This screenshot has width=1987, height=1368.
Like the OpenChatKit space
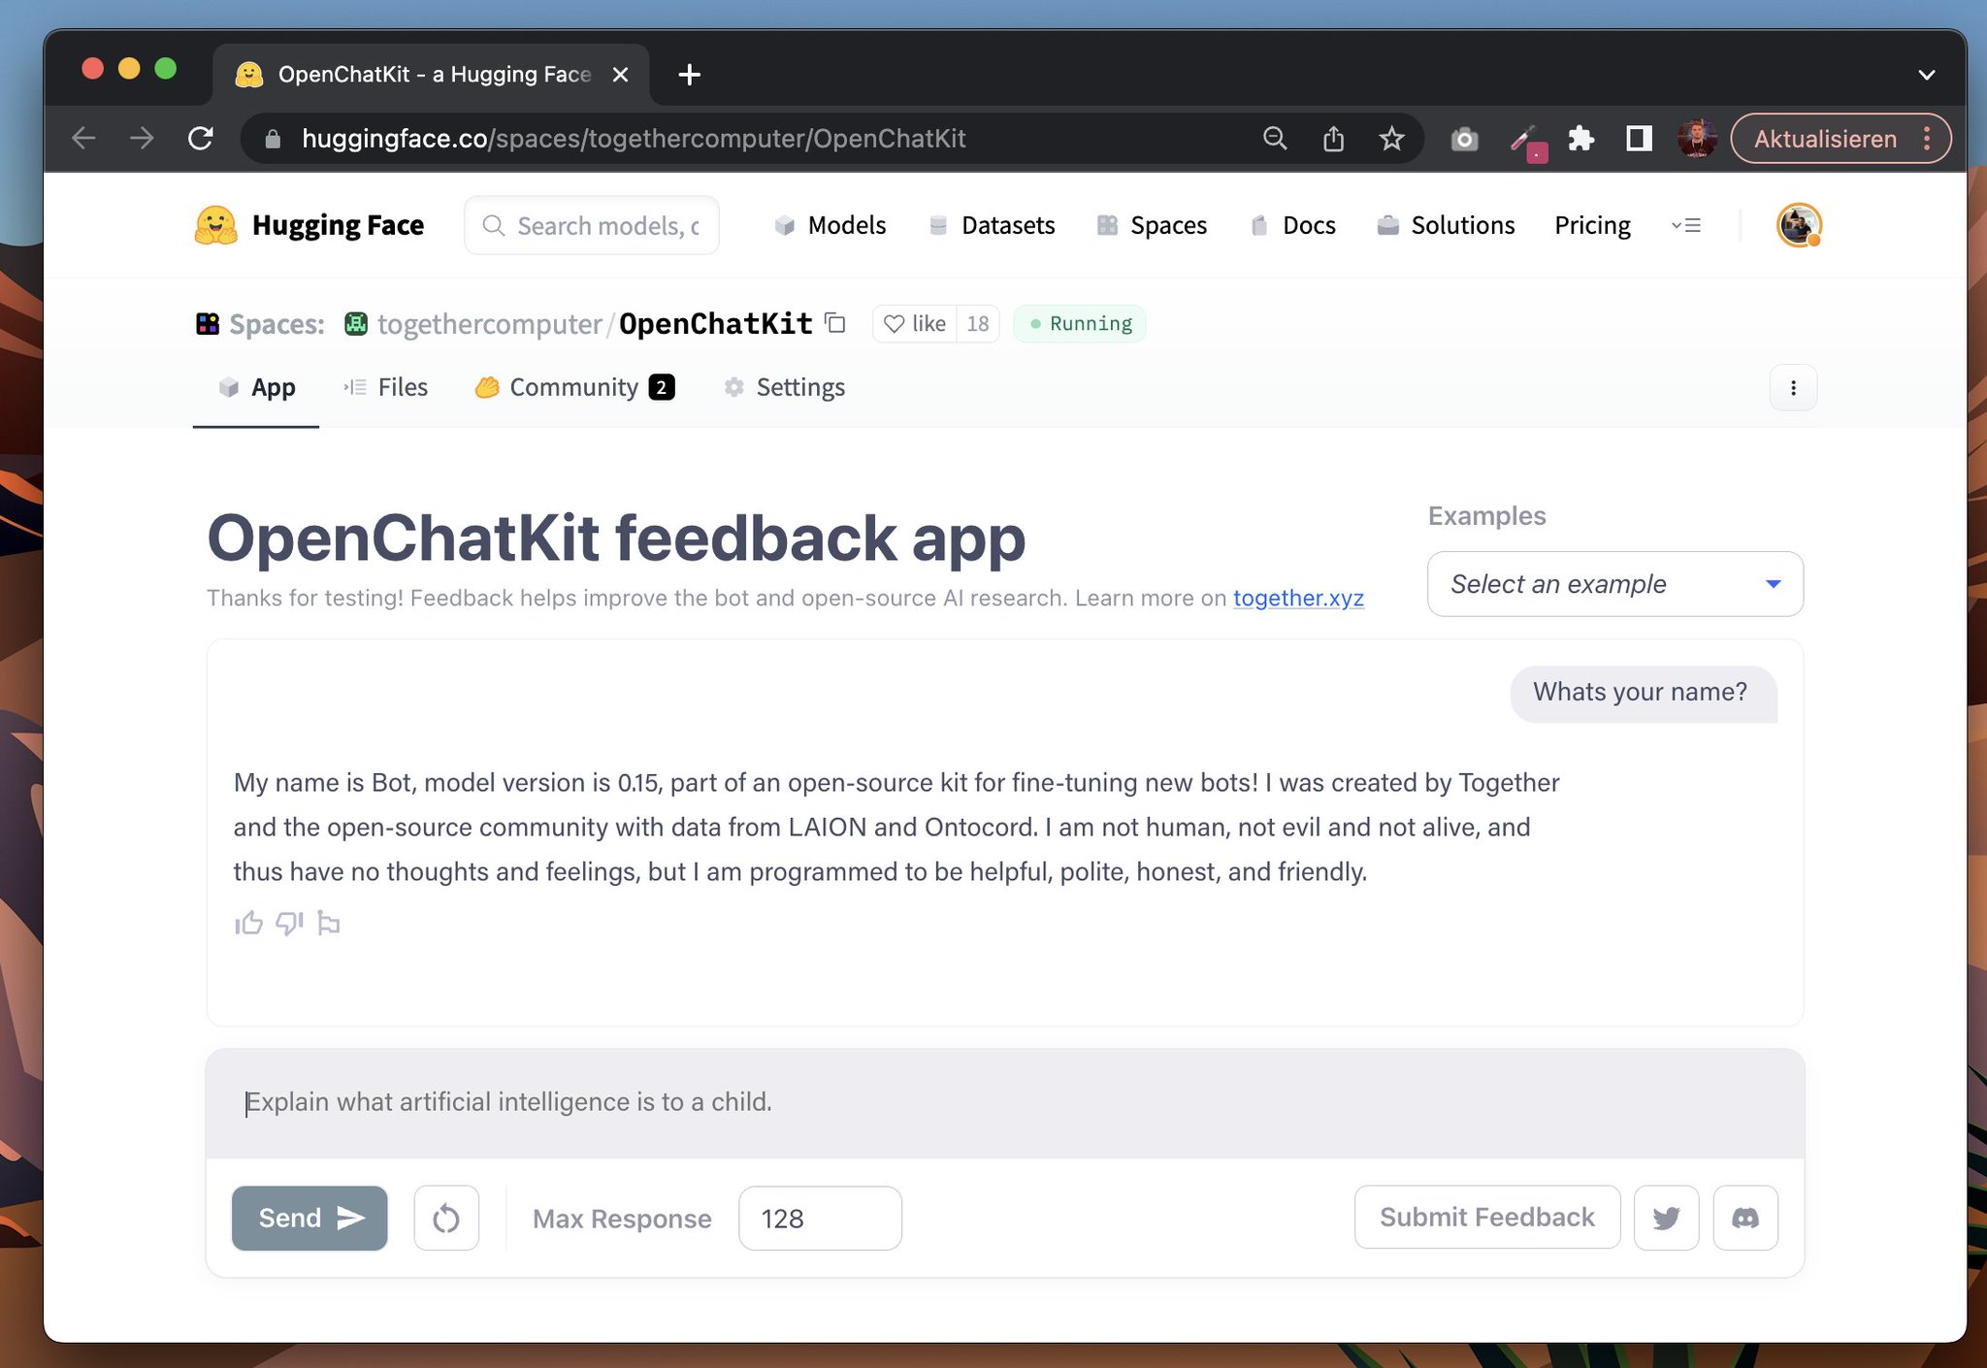[915, 323]
